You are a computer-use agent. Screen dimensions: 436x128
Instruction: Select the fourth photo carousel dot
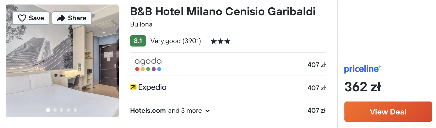point(68,110)
